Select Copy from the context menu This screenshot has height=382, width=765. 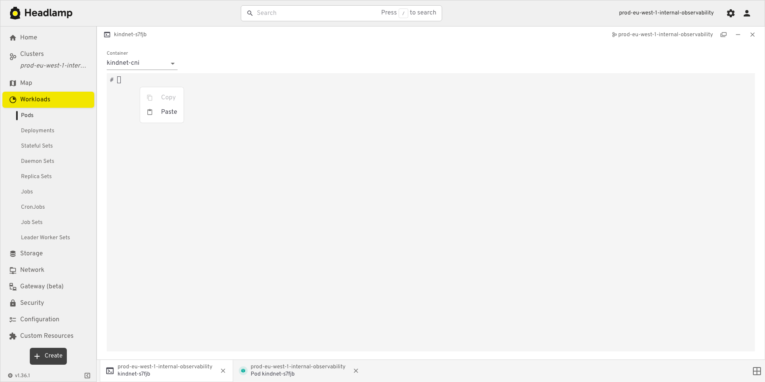[x=162, y=98]
